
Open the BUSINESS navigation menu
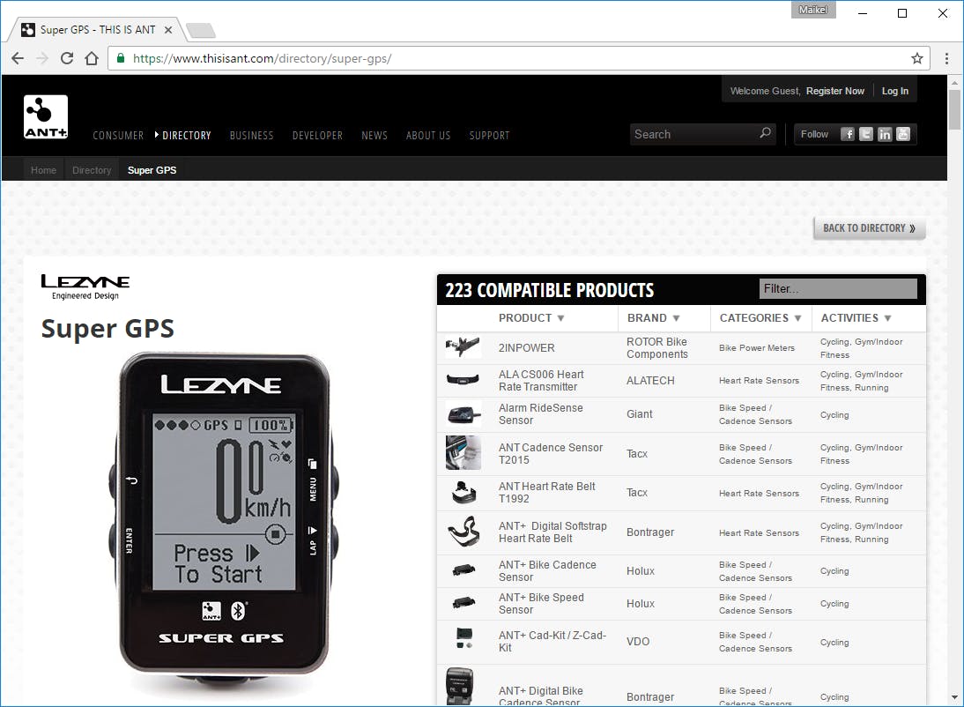(x=251, y=136)
